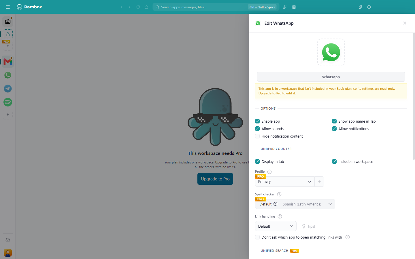Toggle the Allow sounds checkbox
This screenshot has width=415, height=259.
(x=257, y=129)
